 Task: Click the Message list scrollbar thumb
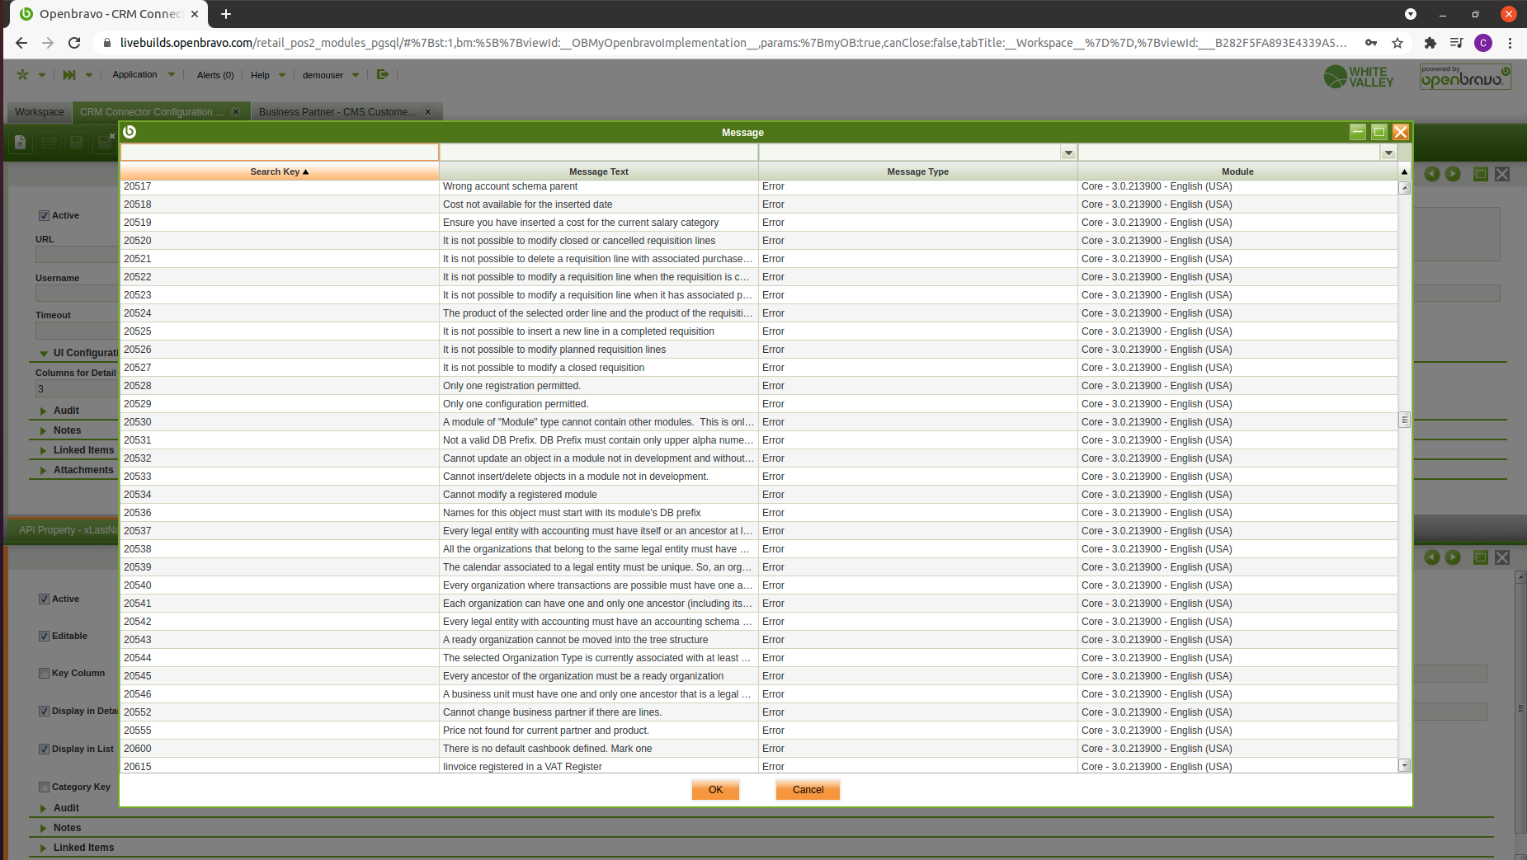click(x=1404, y=420)
